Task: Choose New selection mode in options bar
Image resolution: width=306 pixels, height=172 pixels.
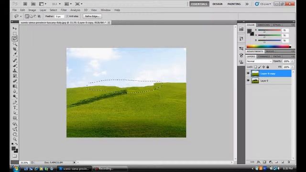Action: [x=27, y=16]
